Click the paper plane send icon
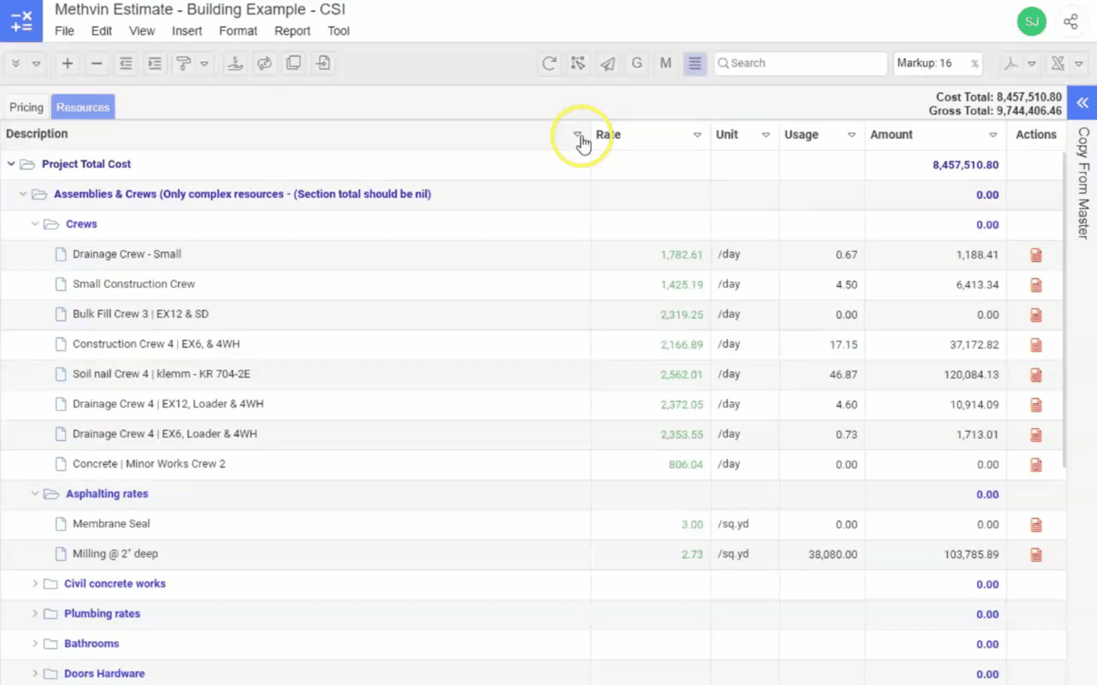The image size is (1097, 685). [608, 63]
